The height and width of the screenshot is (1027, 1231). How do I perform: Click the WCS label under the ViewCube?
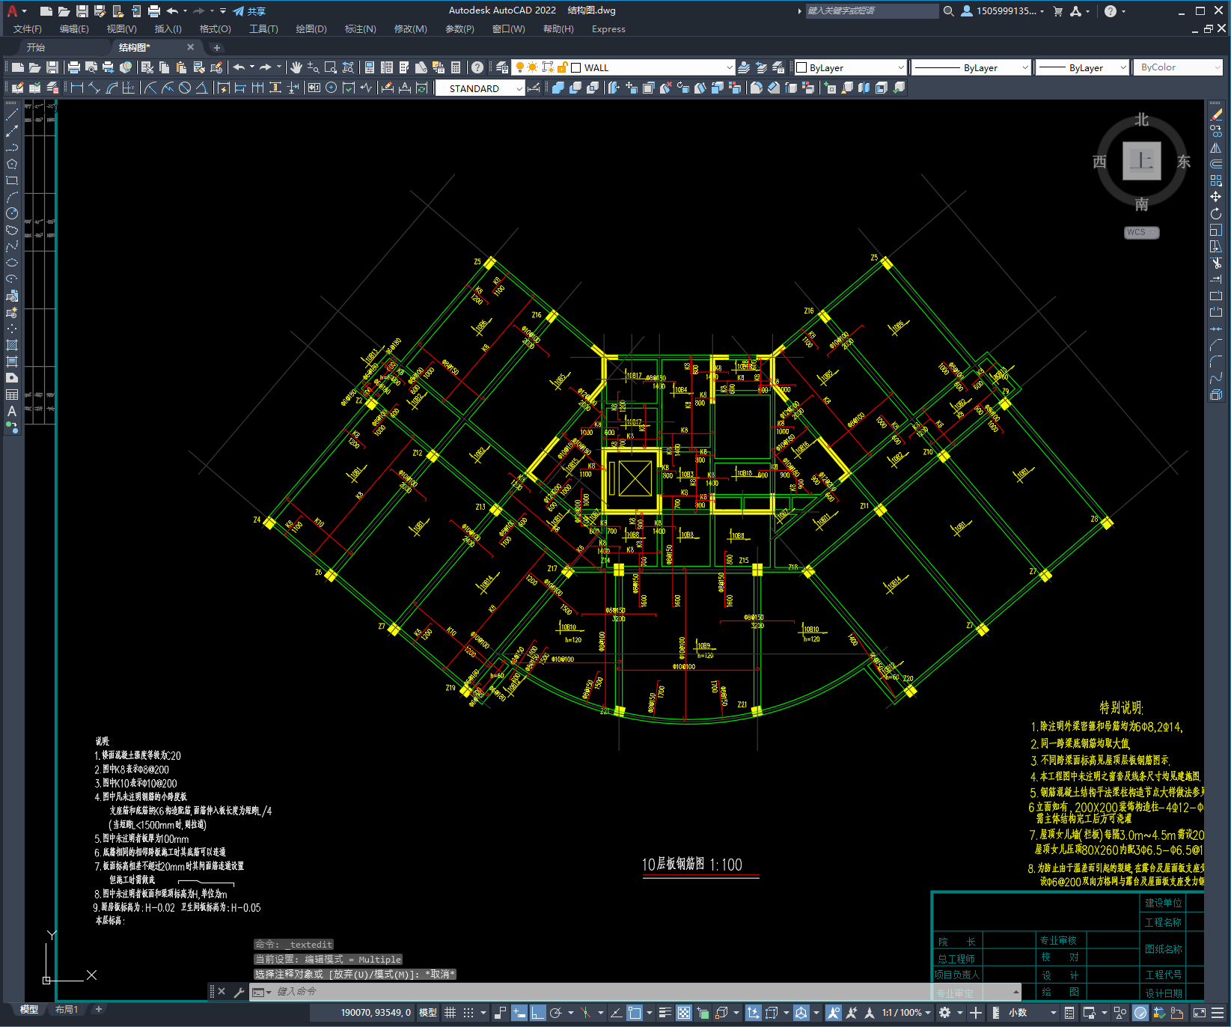(x=1141, y=232)
